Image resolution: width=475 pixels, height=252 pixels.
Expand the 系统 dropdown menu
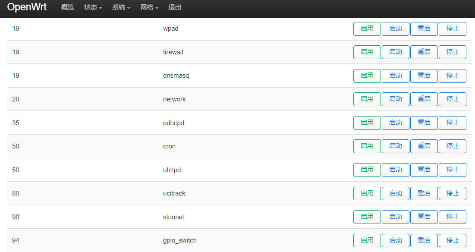[121, 7]
